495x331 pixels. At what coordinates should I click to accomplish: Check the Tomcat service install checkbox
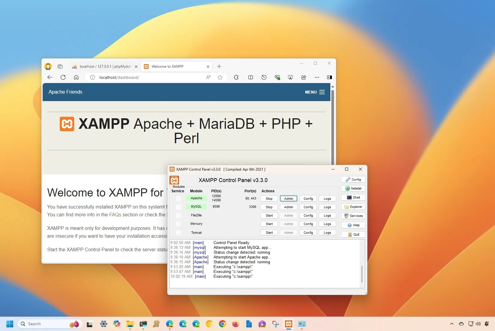coord(178,233)
